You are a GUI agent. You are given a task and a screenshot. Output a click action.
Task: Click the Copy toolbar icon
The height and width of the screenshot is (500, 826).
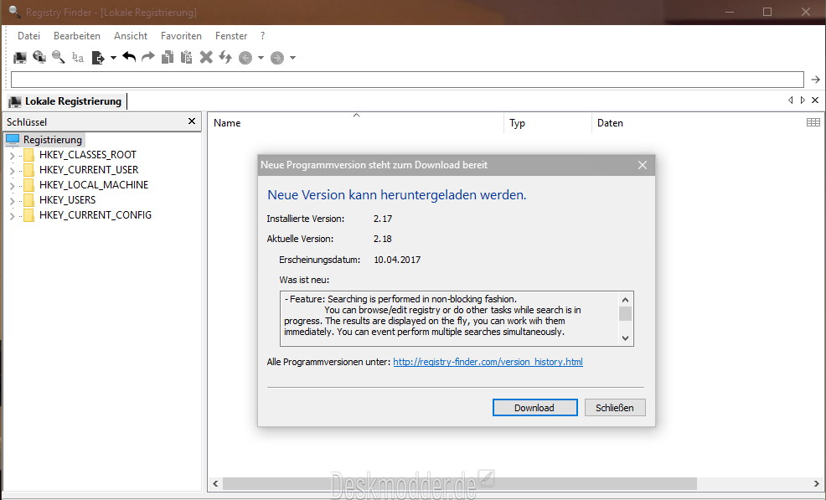168,57
